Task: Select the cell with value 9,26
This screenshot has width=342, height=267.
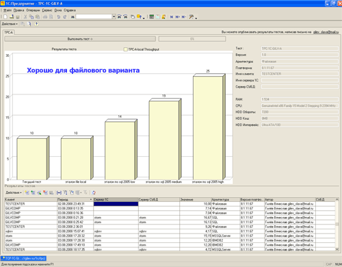Action: pos(196,227)
